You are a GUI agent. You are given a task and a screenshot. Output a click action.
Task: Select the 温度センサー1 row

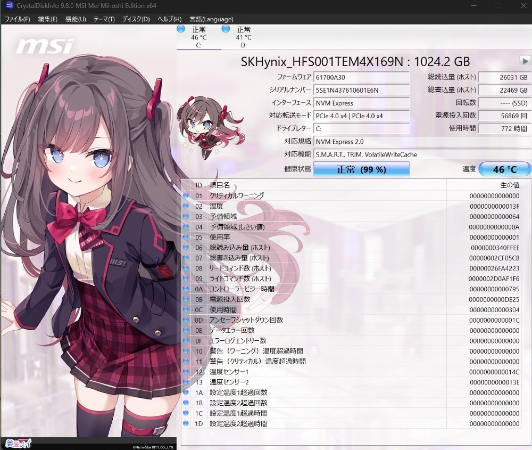(352, 372)
